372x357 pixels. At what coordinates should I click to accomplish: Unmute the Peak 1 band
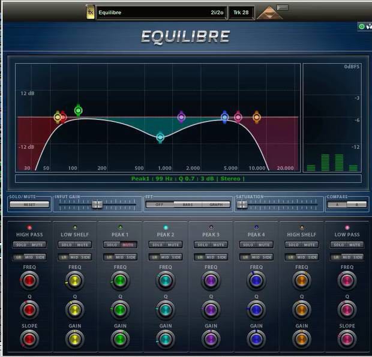pyautogui.click(x=128, y=245)
